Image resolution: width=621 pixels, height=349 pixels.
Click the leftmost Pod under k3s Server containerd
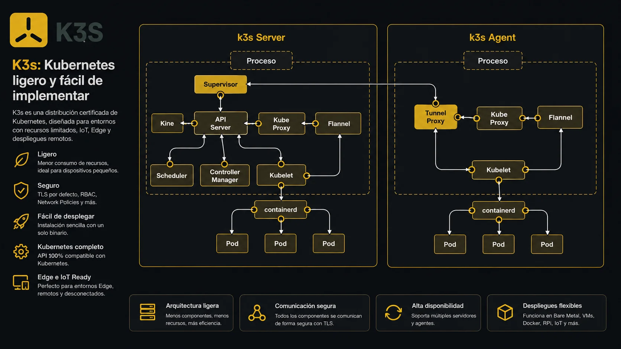232,243
